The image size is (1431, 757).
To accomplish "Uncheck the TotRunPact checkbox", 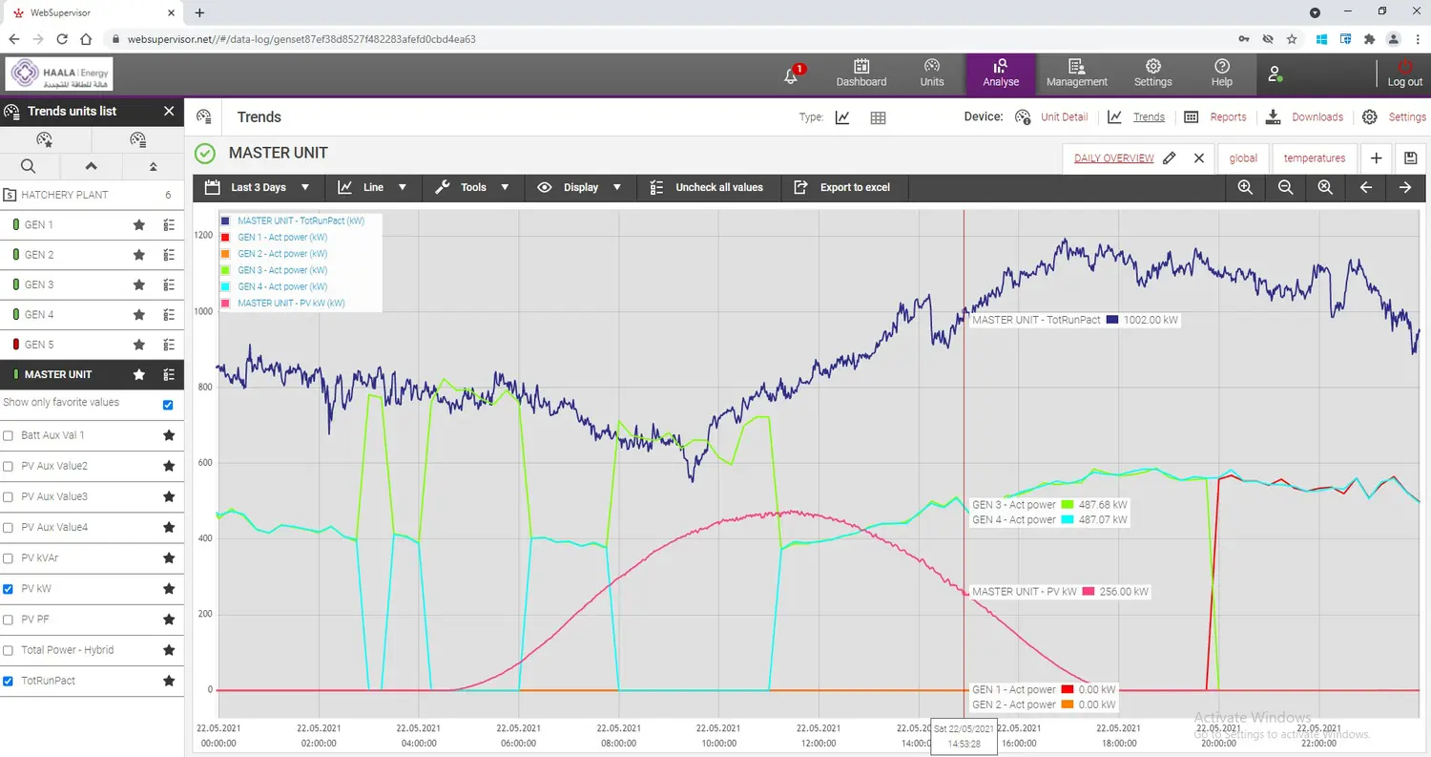I will click(9, 681).
